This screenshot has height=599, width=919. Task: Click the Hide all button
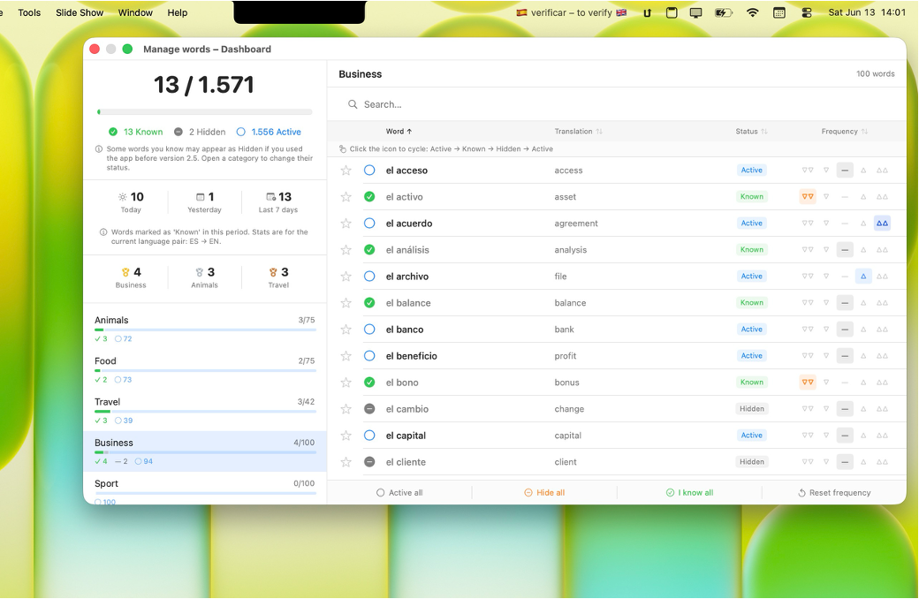(x=544, y=493)
